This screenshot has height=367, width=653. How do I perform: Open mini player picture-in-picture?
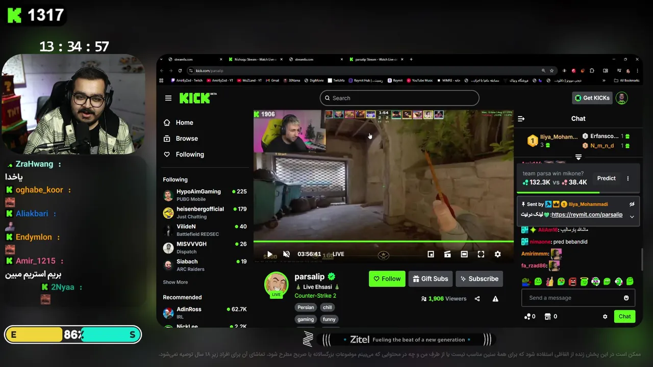point(431,254)
